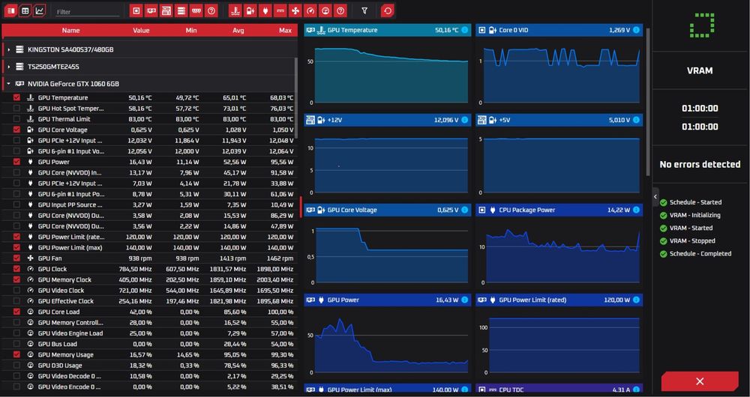This screenshot has height=397, width=750.
Task: Toggle the storage device filter icon
Action: [181, 10]
